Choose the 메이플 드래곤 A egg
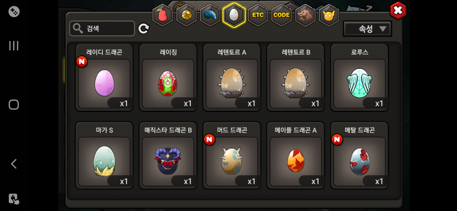This screenshot has height=211, width=457. (x=296, y=156)
